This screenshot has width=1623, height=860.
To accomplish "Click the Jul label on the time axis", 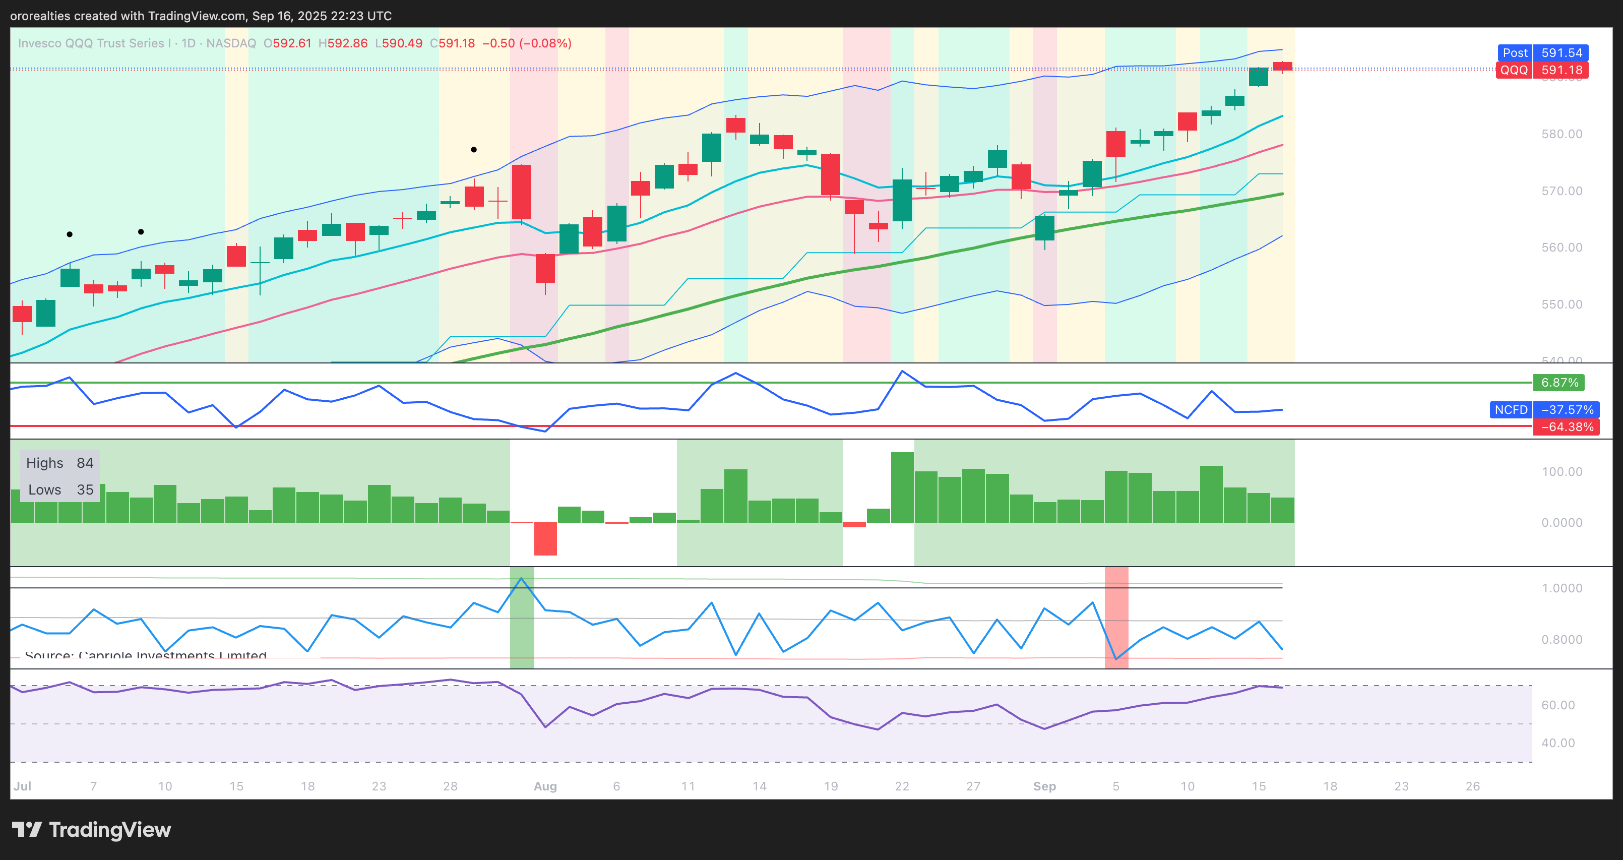I will coord(22,786).
